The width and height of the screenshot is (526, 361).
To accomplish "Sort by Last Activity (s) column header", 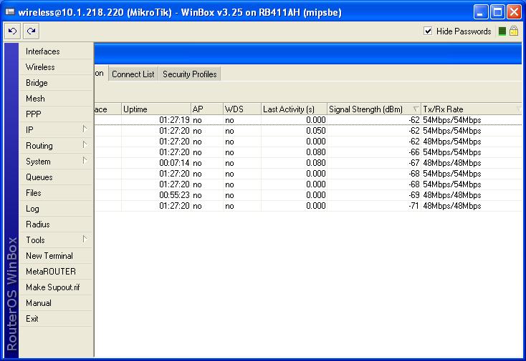I will [294, 109].
